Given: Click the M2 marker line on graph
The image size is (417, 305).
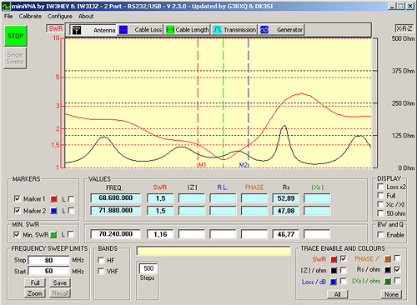Looking at the screenshot, I should point(249,102).
